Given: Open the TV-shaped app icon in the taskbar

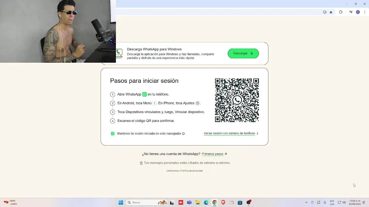Looking at the screenshot, I should point(231,202).
